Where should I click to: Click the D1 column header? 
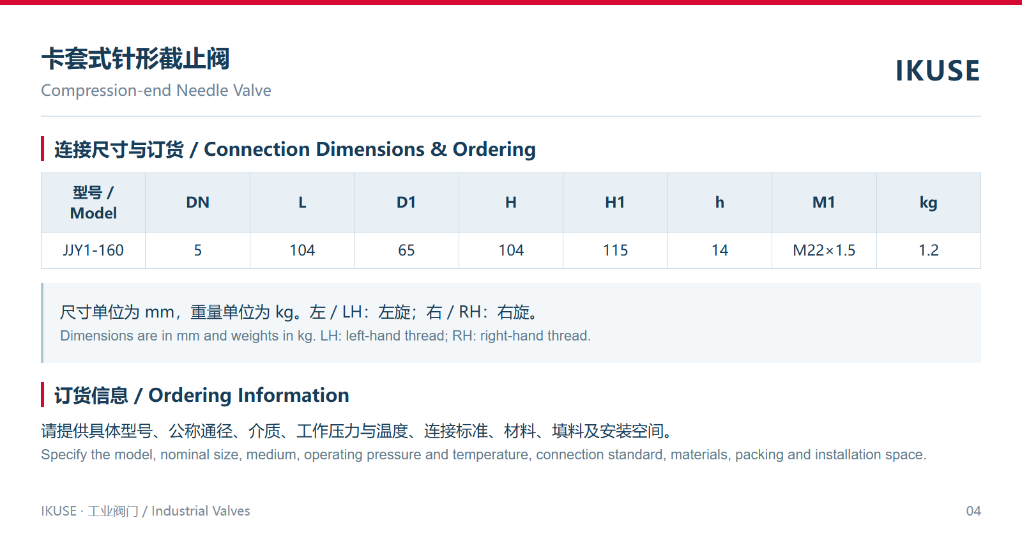(406, 203)
